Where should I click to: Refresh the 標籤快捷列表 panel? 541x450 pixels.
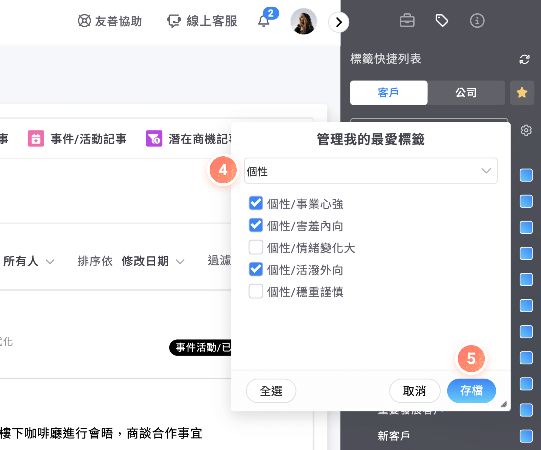[x=524, y=59]
